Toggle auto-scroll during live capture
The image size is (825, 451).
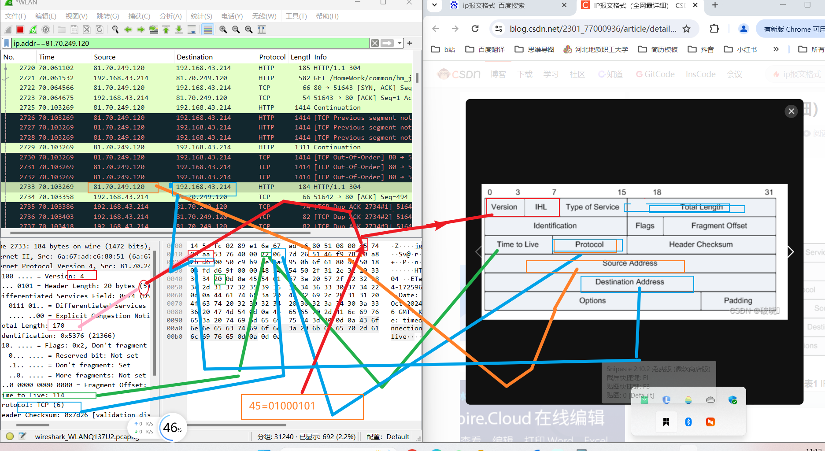click(x=192, y=30)
